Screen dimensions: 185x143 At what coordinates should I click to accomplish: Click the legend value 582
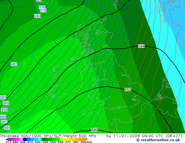76,142
